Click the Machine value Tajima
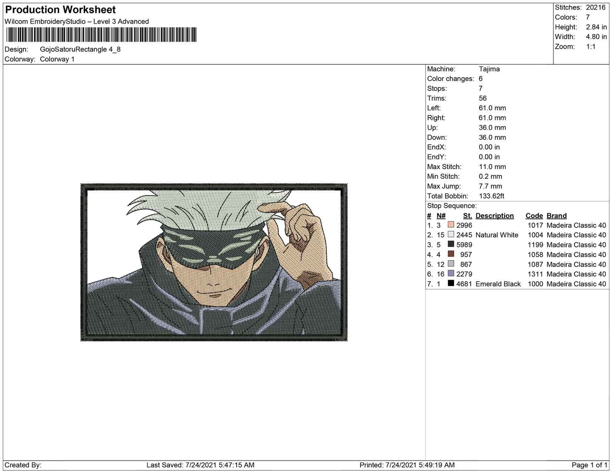 click(x=489, y=69)
